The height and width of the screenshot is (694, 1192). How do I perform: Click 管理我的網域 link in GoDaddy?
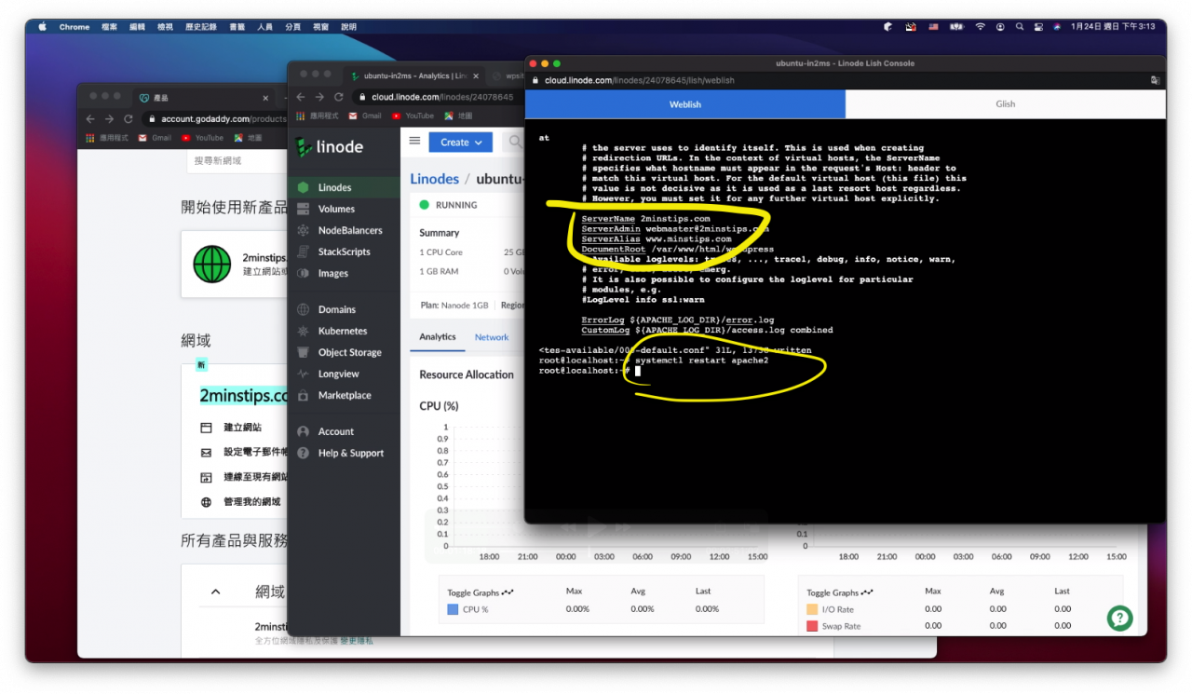point(251,502)
